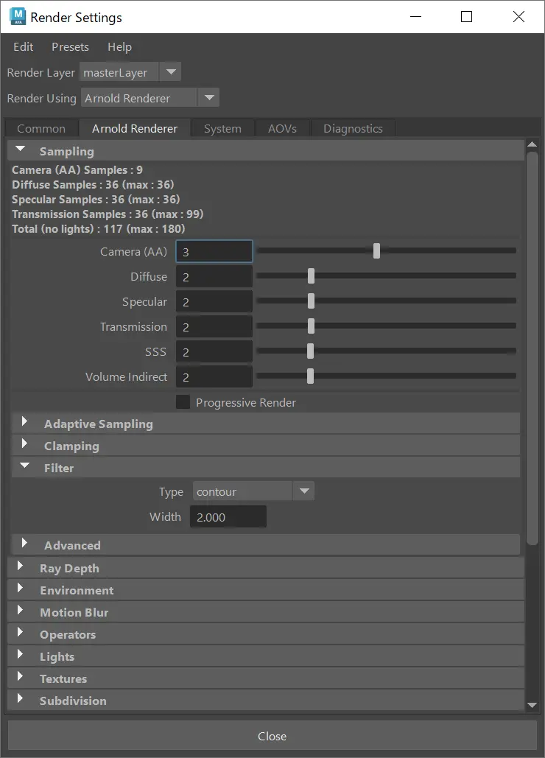545x758 pixels.
Task: Click the SSS slider handle
Action: (x=310, y=351)
